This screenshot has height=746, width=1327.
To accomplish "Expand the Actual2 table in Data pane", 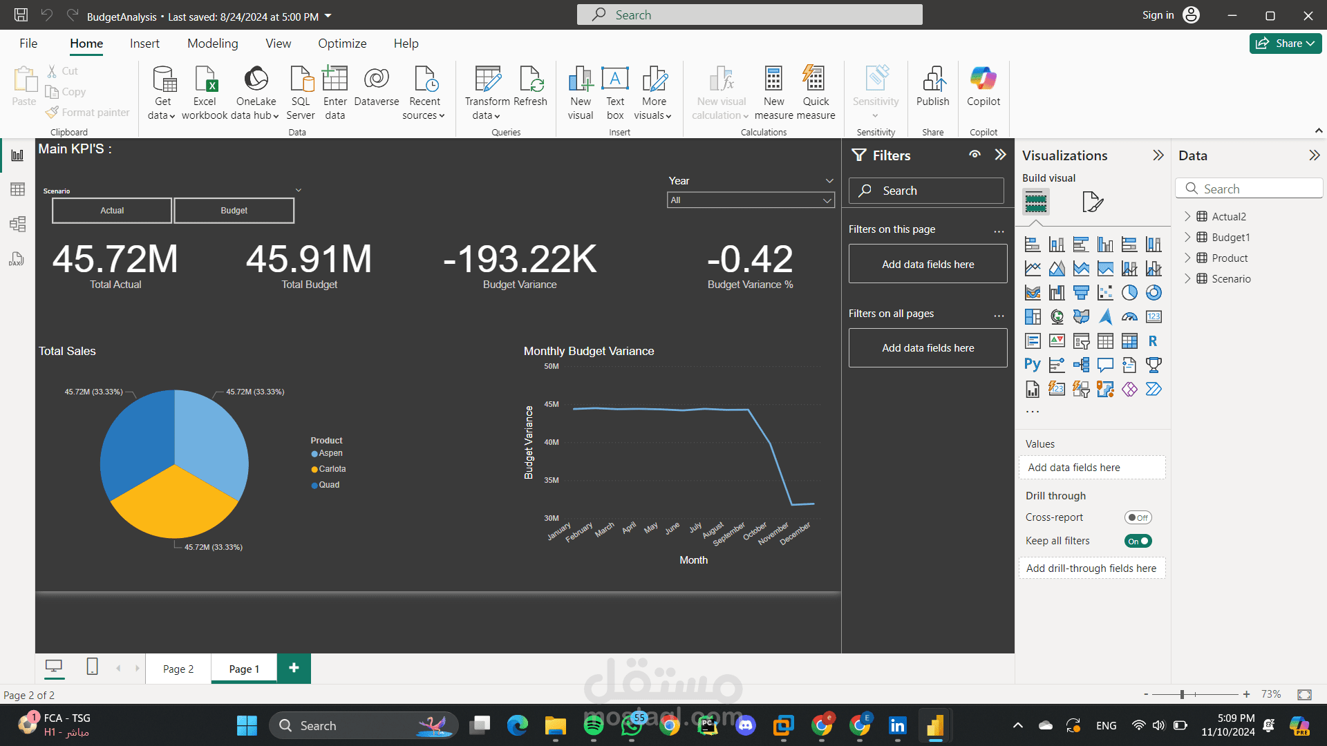I will pyautogui.click(x=1187, y=216).
